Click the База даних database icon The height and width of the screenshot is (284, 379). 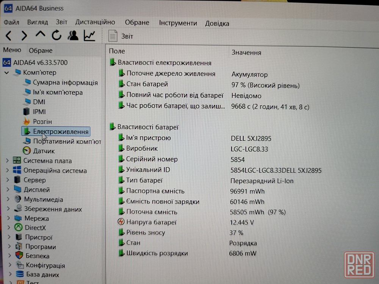point(20,274)
